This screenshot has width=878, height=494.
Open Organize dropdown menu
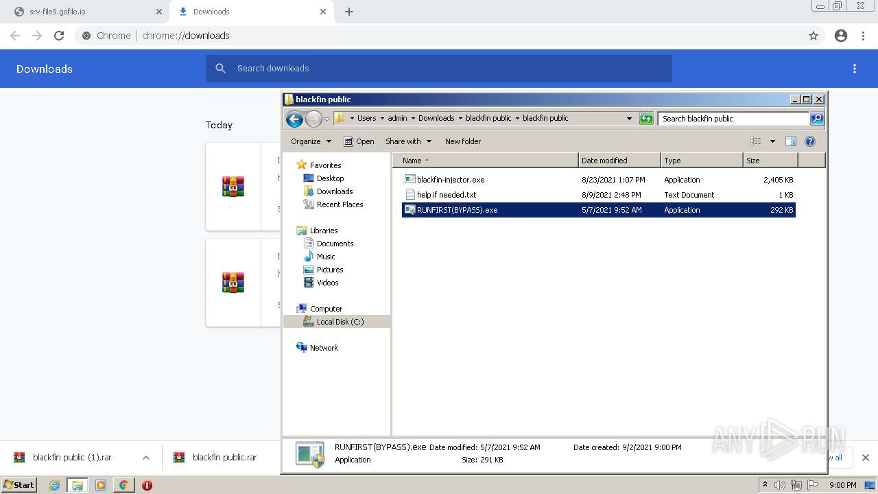coord(311,141)
